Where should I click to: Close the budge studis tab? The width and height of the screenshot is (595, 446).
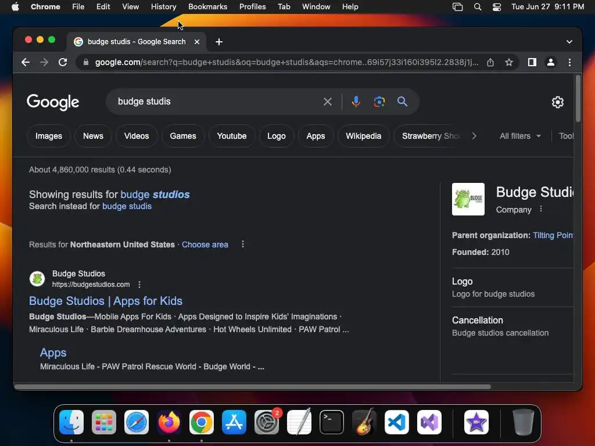pos(197,42)
